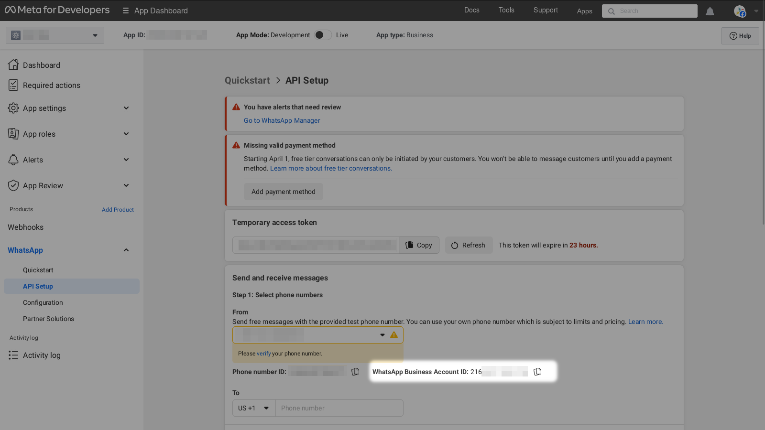Open Apps in top navigation

pos(584,11)
